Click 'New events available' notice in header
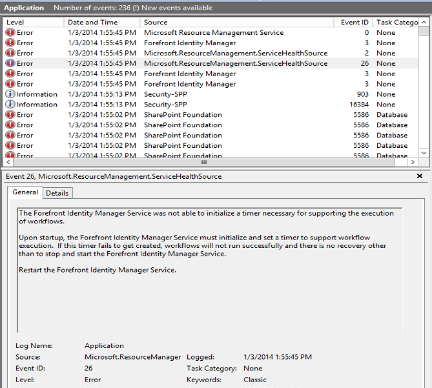The width and height of the screenshot is (432, 388). click(x=177, y=8)
